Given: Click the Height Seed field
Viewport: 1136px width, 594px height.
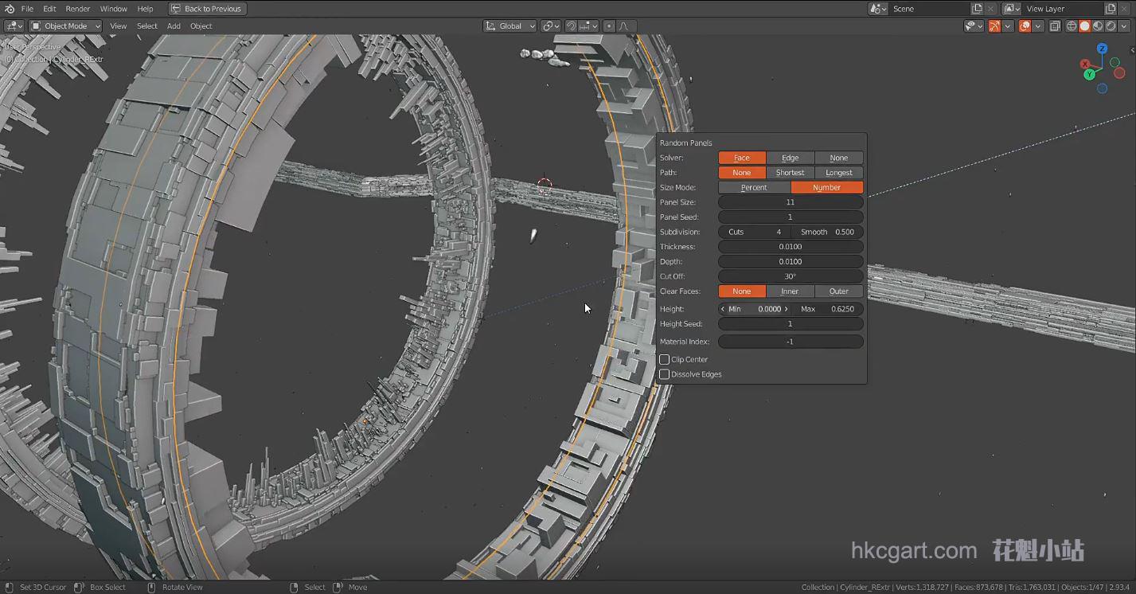Looking at the screenshot, I should pyautogui.click(x=791, y=324).
